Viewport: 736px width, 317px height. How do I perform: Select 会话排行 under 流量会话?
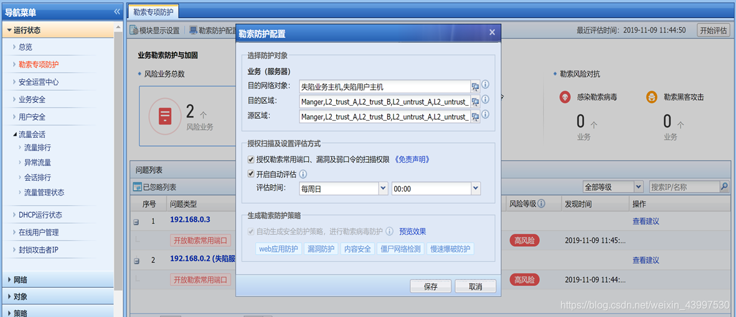(x=37, y=178)
